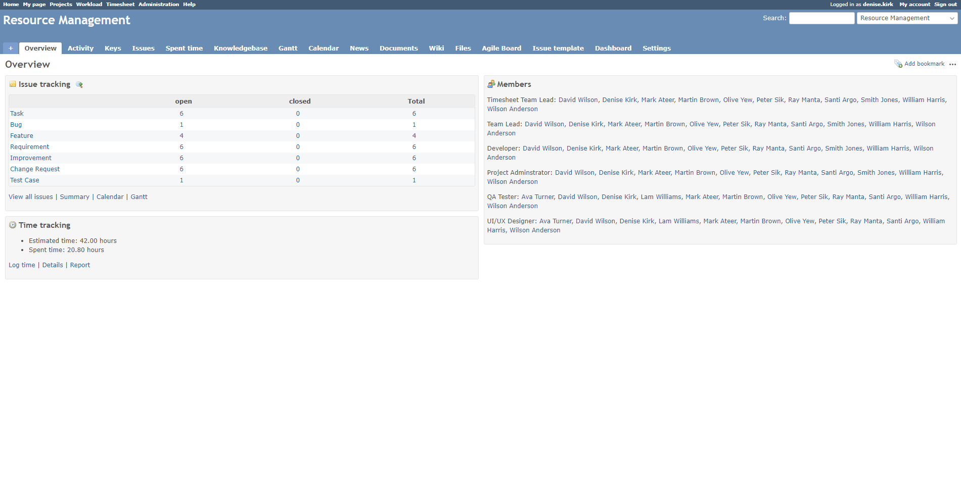This screenshot has height=493, width=961.
Task: Open My account link
Action: click(x=914, y=5)
